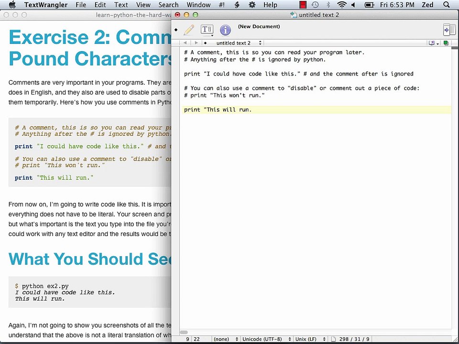
Task: Click 'print "This will run."' in browser code sample
Action: (54, 178)
